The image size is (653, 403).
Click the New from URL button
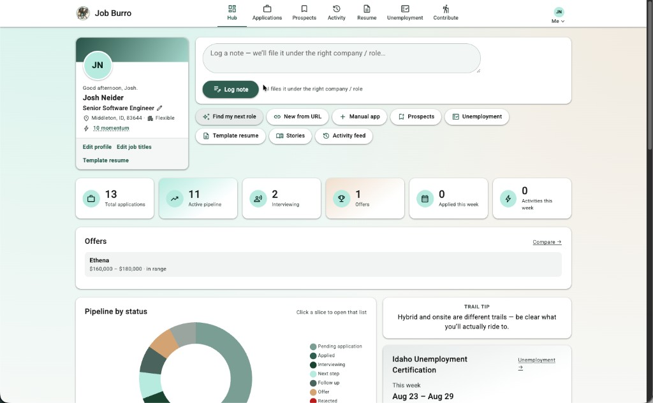coord(297,117)
